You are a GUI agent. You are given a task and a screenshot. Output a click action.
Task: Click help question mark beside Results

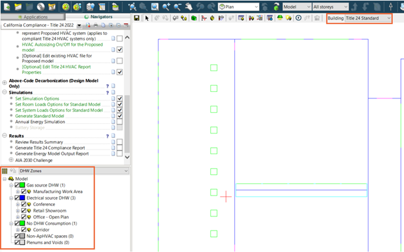click(x=107, y=136)
